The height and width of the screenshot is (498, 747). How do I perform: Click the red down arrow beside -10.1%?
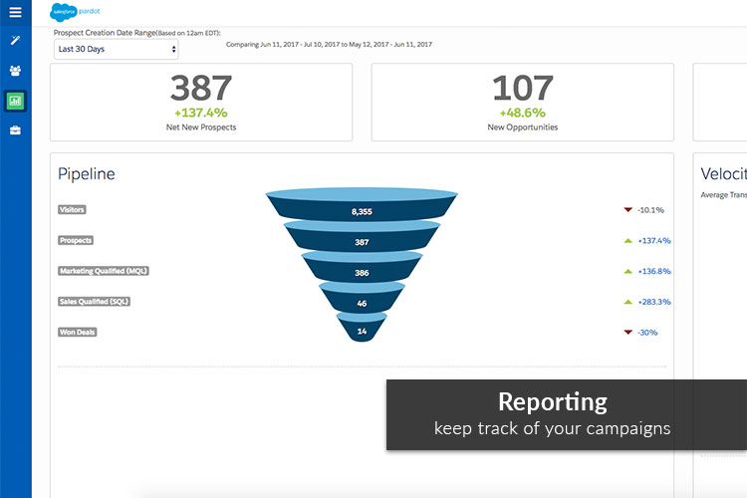[627, 210]
